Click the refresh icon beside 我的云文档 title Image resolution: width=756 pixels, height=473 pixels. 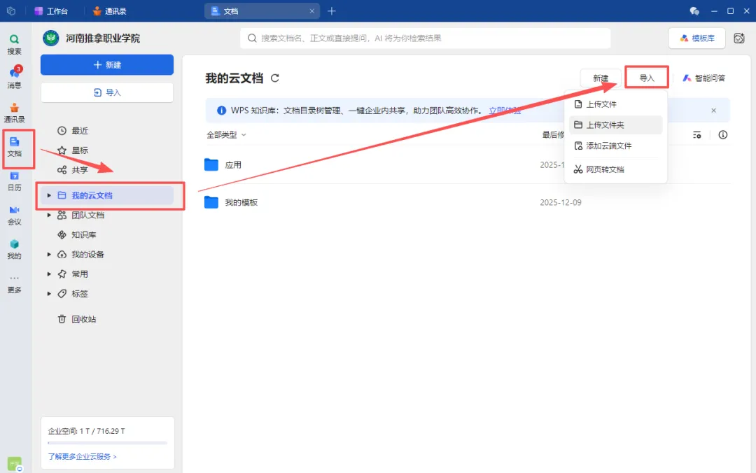click(x=275, y=78)
